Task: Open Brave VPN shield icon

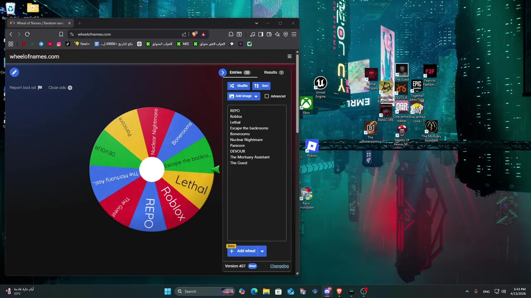Action: tap(285, 34)
